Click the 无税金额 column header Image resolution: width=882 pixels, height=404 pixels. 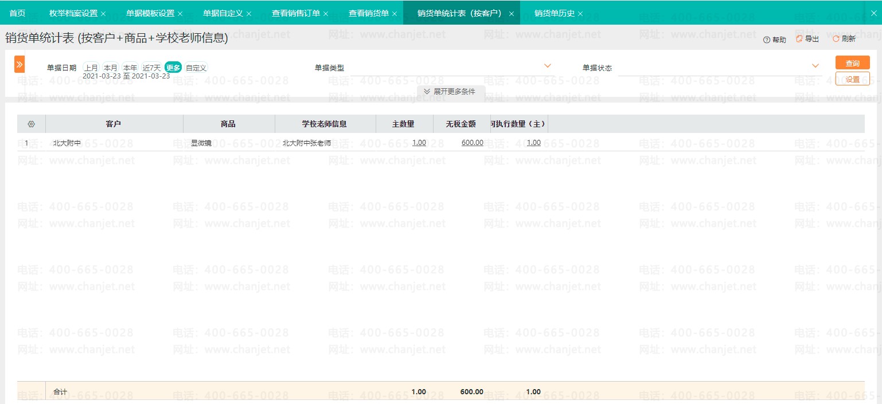tap(462, 124)
